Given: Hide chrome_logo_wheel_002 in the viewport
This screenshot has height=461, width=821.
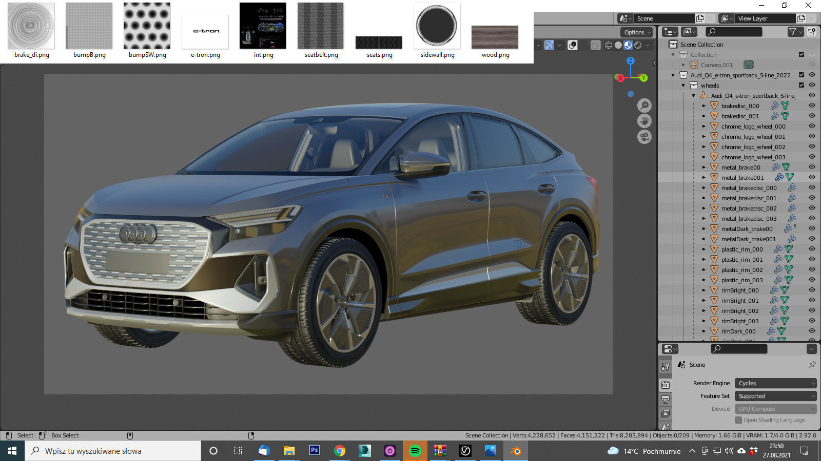Looking at the screenshot, I should coord(812,146).
